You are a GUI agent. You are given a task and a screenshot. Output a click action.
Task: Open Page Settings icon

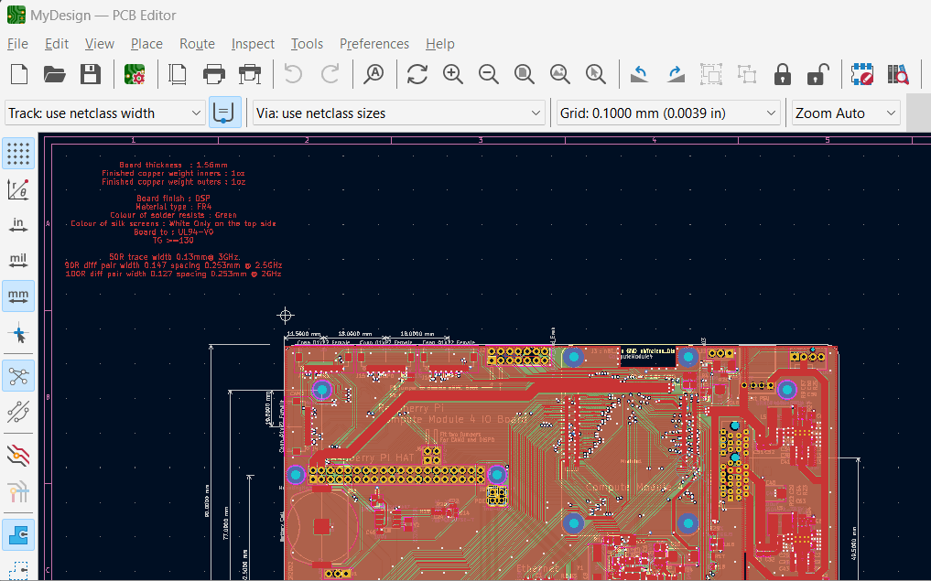pos(178,75)
